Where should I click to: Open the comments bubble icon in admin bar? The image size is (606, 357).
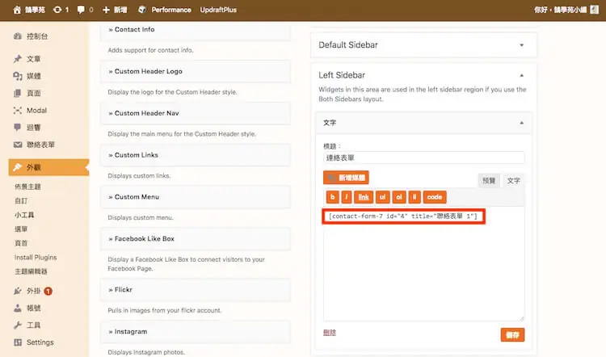pos(81,10)
